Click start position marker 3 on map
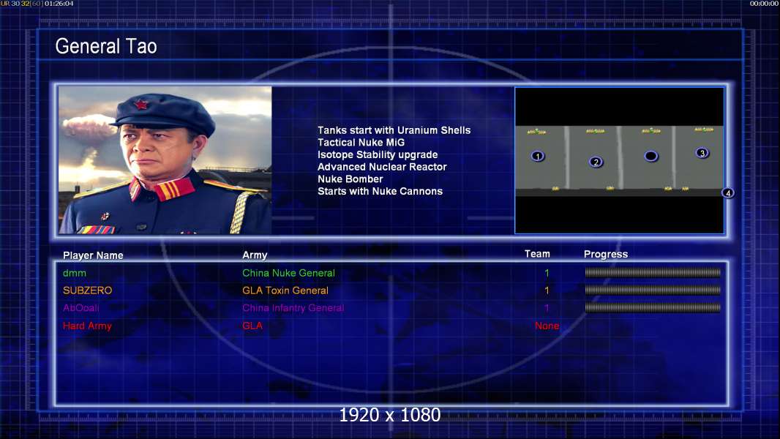Screen dimensions: 780x439 [702, 153]
